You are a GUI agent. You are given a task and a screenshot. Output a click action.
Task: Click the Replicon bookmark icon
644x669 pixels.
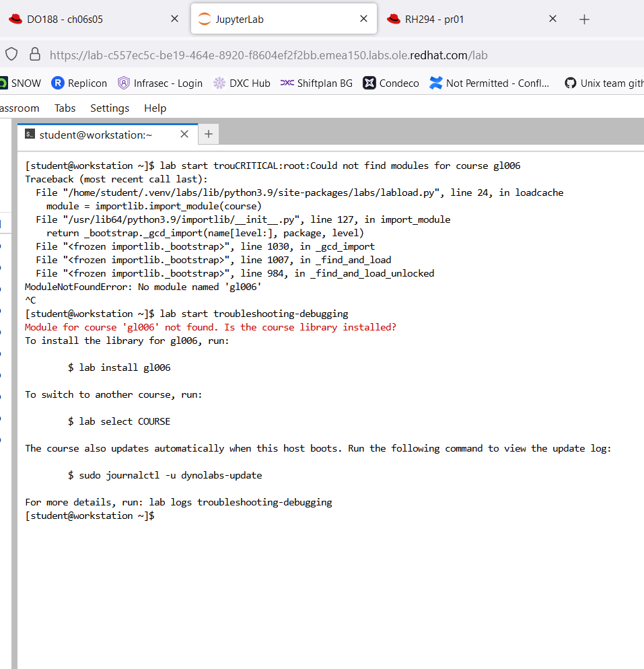(58, 83)
